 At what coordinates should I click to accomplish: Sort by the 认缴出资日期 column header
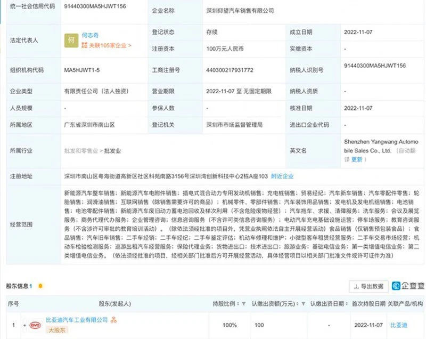[x=329, y=304]
